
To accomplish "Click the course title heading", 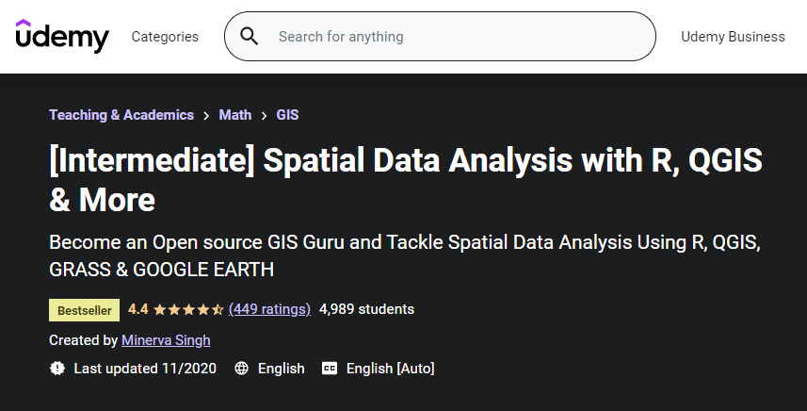I will pyautogui.click(x=406, y=180).
